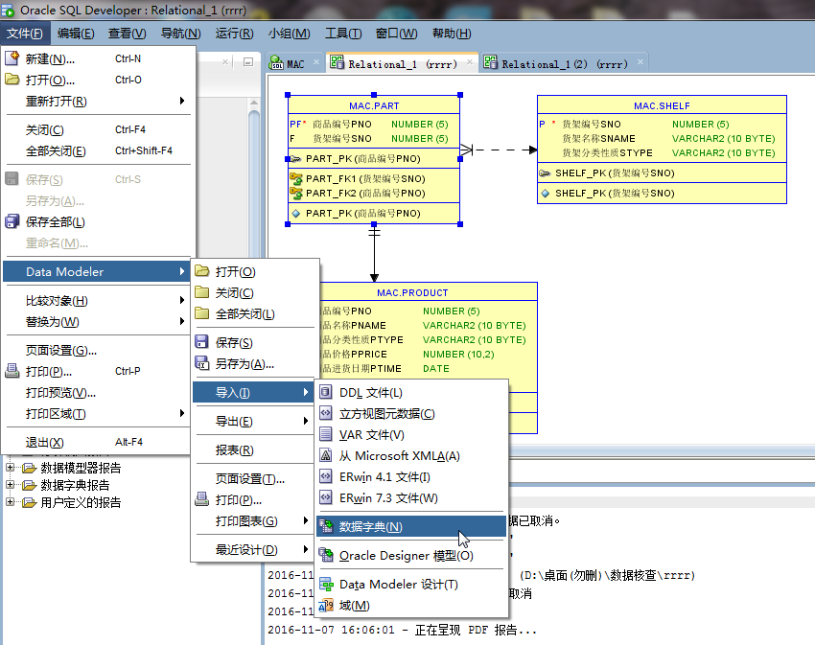Open the 导航(N) menu
Image resolution: width=815 pixels, height=645 pixels.
pos(180,34)
